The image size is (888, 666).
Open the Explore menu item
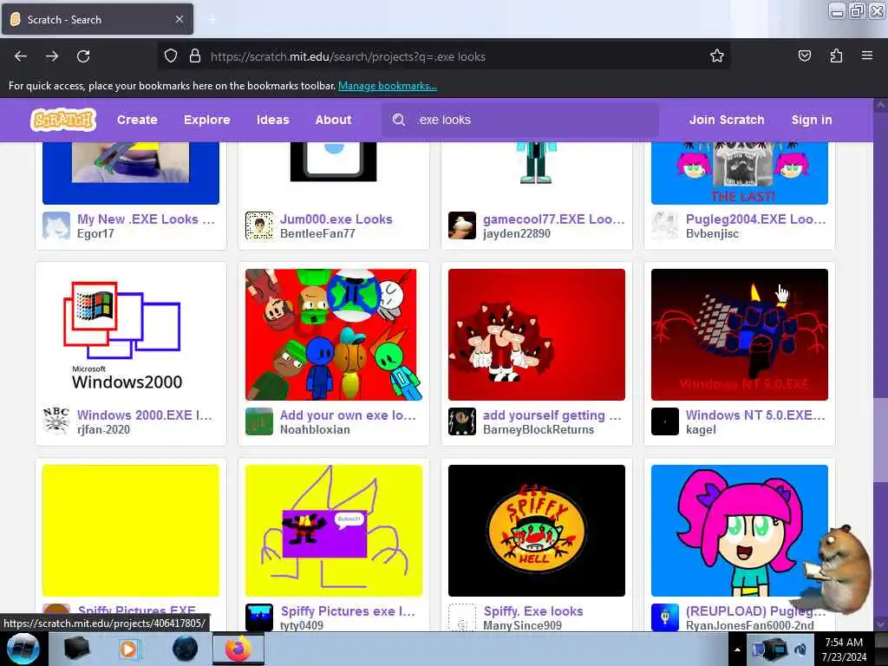point(206,120)
